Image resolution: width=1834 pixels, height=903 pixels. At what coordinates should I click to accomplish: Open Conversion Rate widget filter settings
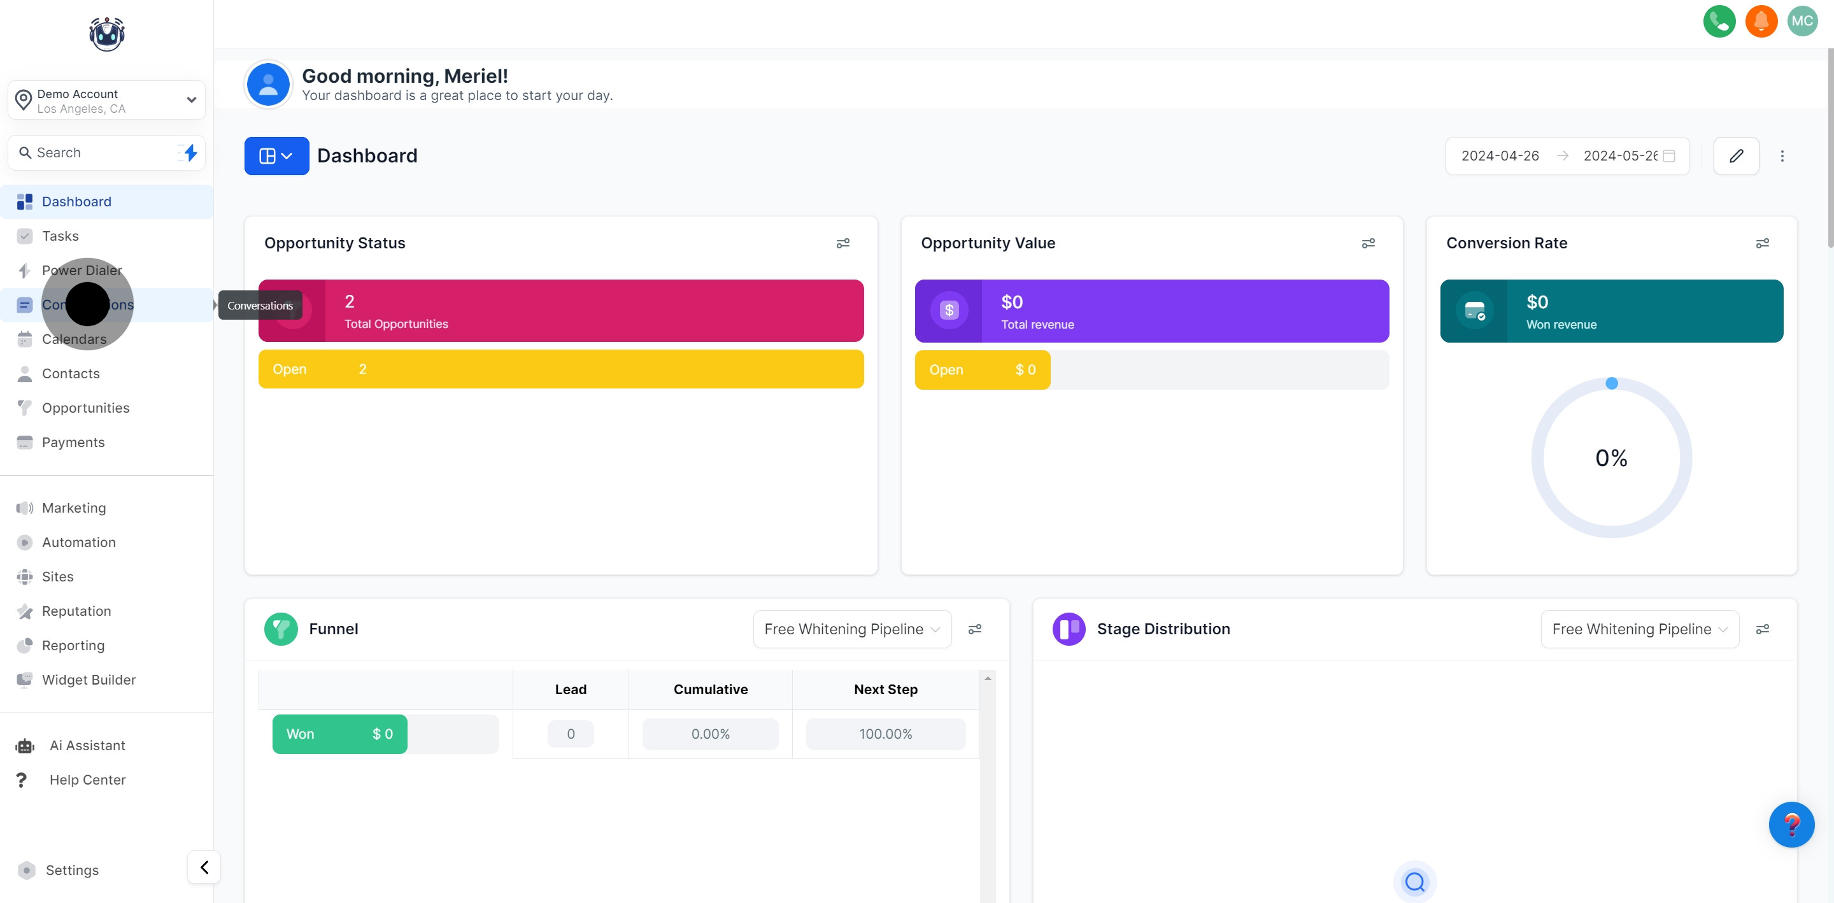pyautogui.click(x=1762, y=243)
